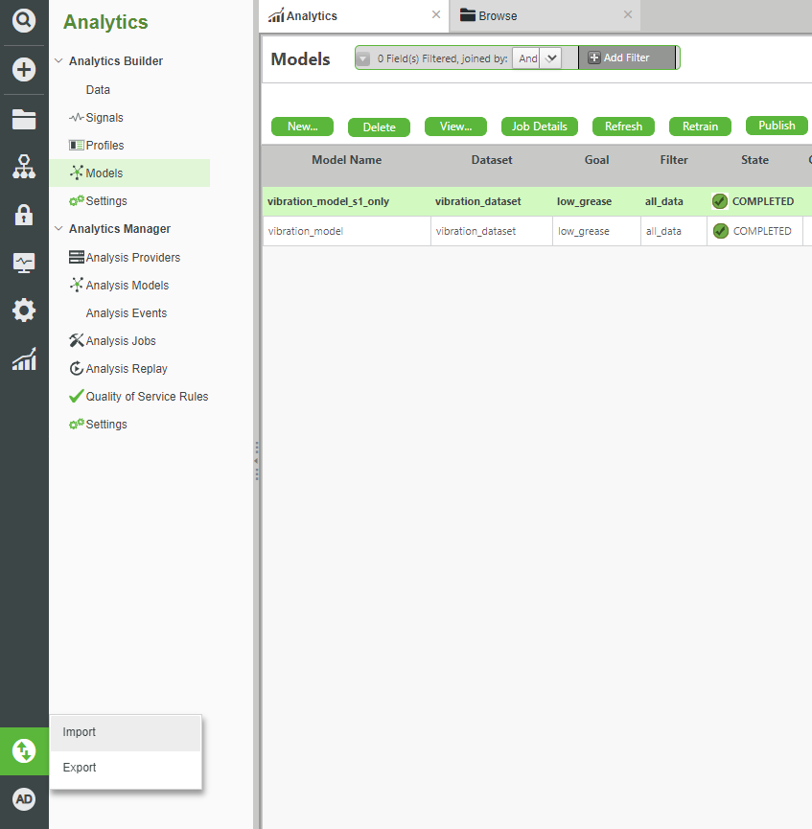The image size is (812, 829).
Task: Choose Import from the open menu
Action: pyautogui.click(x=79, y=731)
